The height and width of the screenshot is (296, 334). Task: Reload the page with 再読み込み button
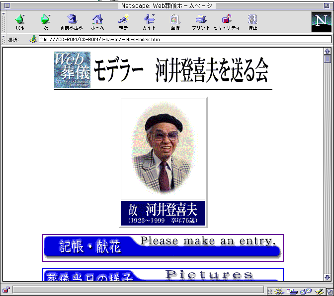pyautogui.click(x=72, y=22)
